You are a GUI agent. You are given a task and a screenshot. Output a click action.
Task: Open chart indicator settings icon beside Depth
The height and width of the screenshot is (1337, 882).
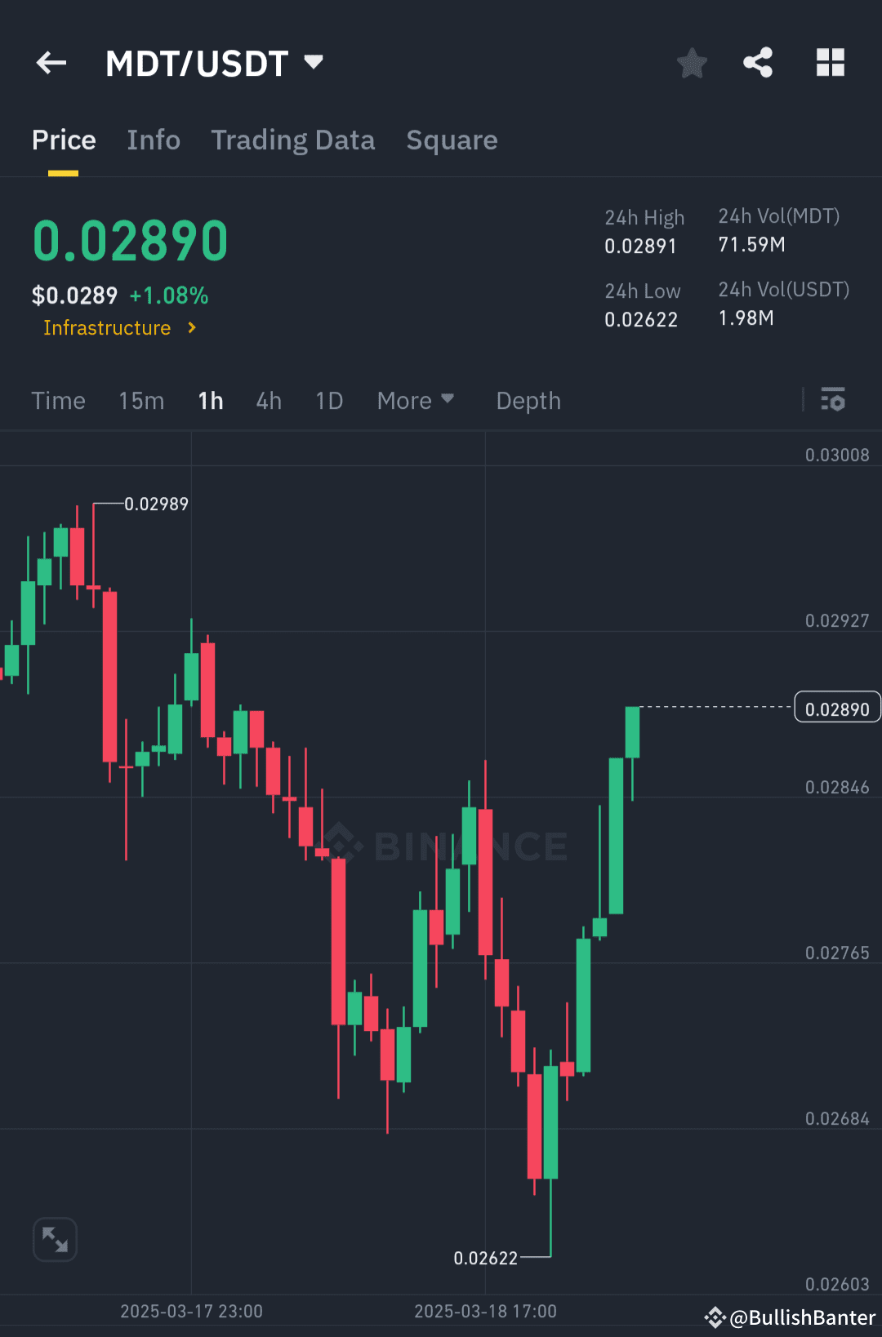(x=834, y=400)
